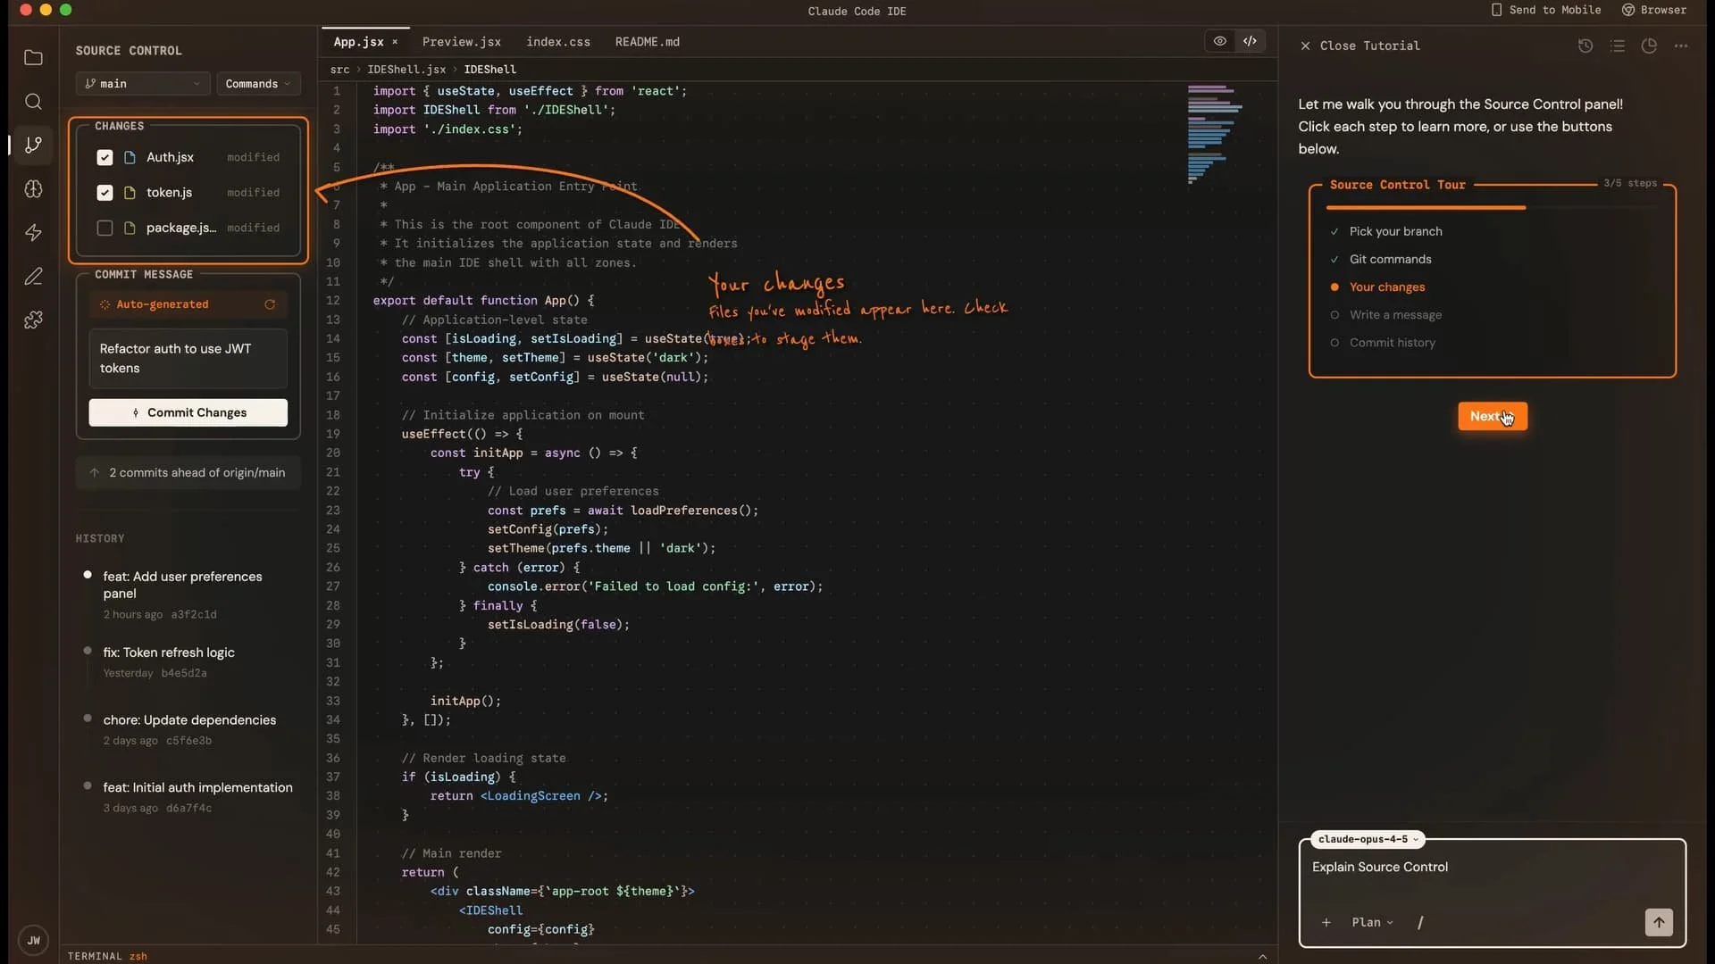1715x964 pixels.
Task: Open the search icon in sidebar
Action: tap(33, 102)
